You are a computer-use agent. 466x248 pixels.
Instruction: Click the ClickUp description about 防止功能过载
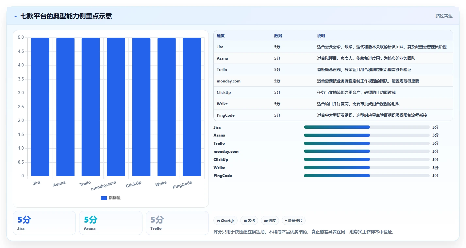pos(356,93)
